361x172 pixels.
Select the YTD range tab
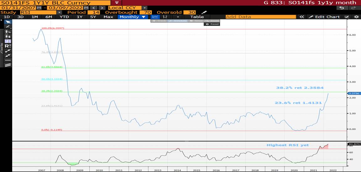[x=64, y=17]
